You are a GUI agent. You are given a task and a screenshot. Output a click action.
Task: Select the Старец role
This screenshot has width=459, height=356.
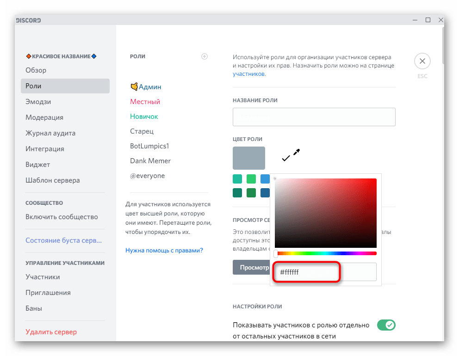pyautogui.click(x=142, y=131)
